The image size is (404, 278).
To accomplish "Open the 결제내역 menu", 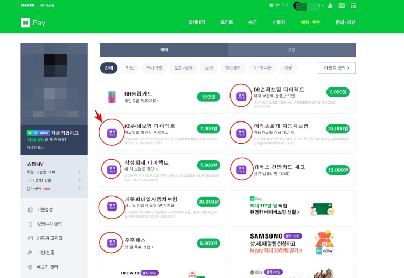I will coord(197,22).
